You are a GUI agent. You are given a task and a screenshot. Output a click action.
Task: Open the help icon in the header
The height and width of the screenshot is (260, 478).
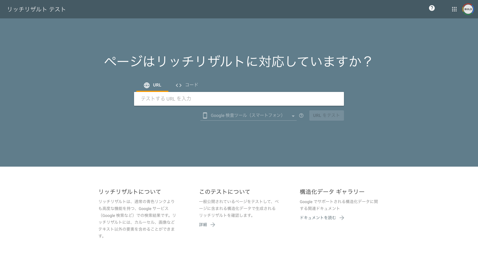[x=432, y=8]
